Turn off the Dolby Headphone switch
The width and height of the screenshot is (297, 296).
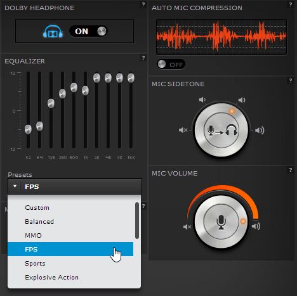(x=88, y=31)
